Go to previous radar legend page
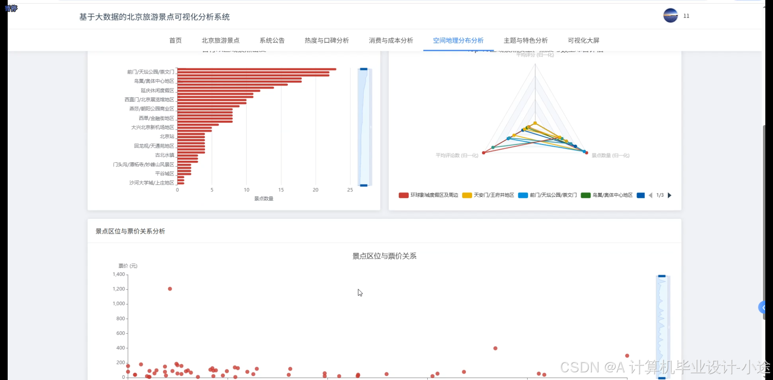Screen dimensions: 773x380 coord(651,195)
